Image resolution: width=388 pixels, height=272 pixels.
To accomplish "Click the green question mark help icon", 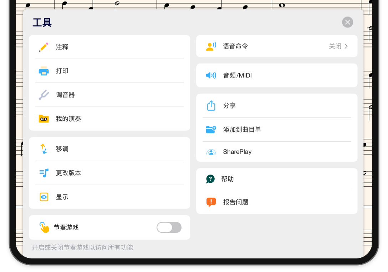I will pyautogui.click(x=210, y=179).
